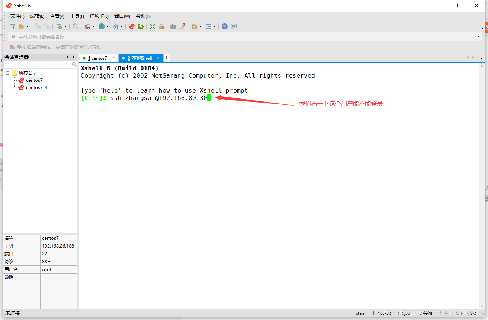This screenshot has width=488, height=320.
Task: Open the 帮助(H) menu
Action: click(143, 16)
